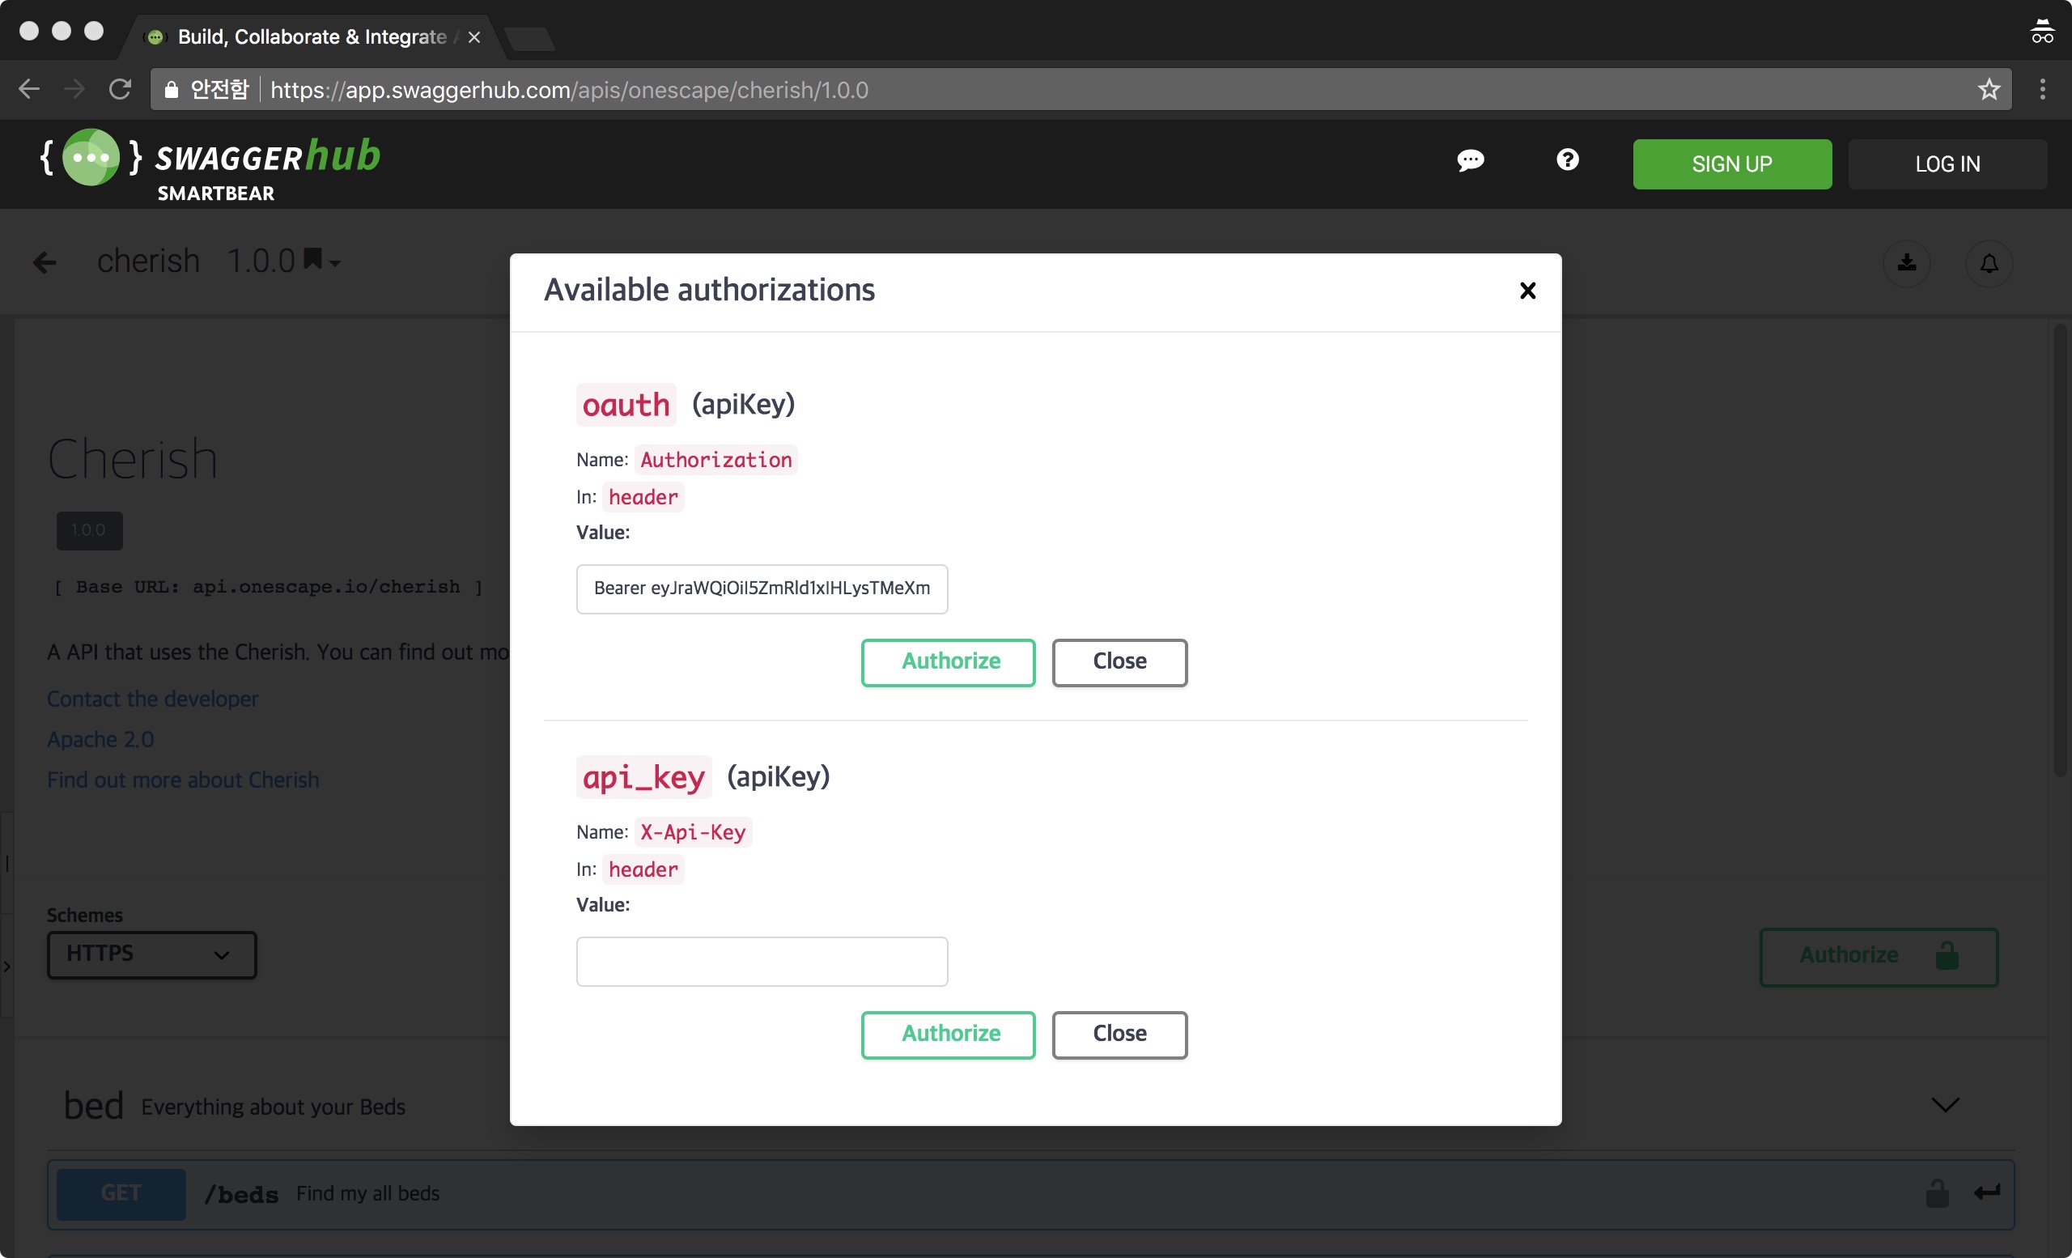The width and height of the screenshot is (2072, 1258).
Task: Click the notification bell icon
Action: [1988, 263]
